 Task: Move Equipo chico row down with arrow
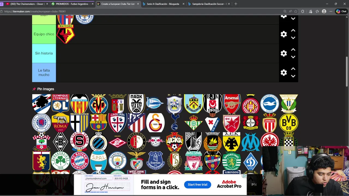(293, 38)
